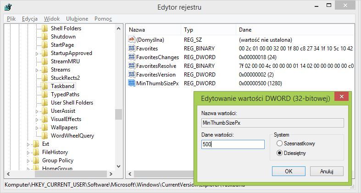Viewport: 361px width, 193px height.
Task: Click the values pane horizontal scrollbar thumb
Action: (164, 174)
